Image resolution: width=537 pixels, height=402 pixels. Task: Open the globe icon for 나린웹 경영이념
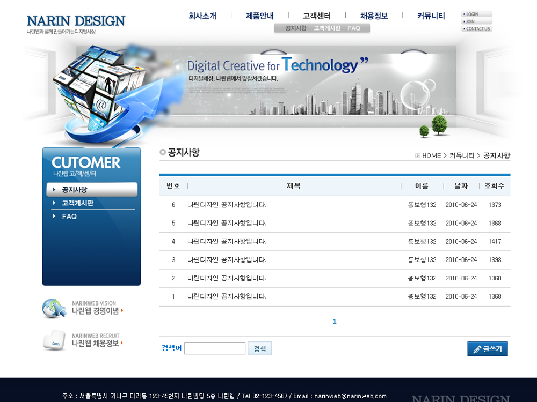(x=54, y=308)
